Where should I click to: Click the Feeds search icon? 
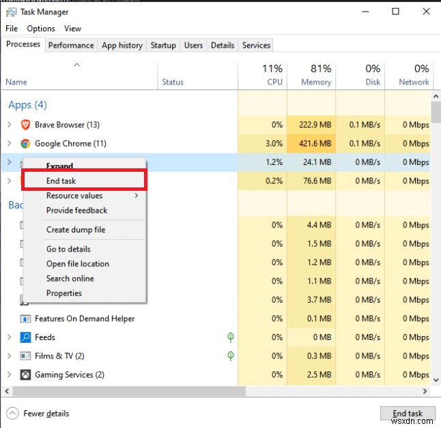click(x=25, y=337)
